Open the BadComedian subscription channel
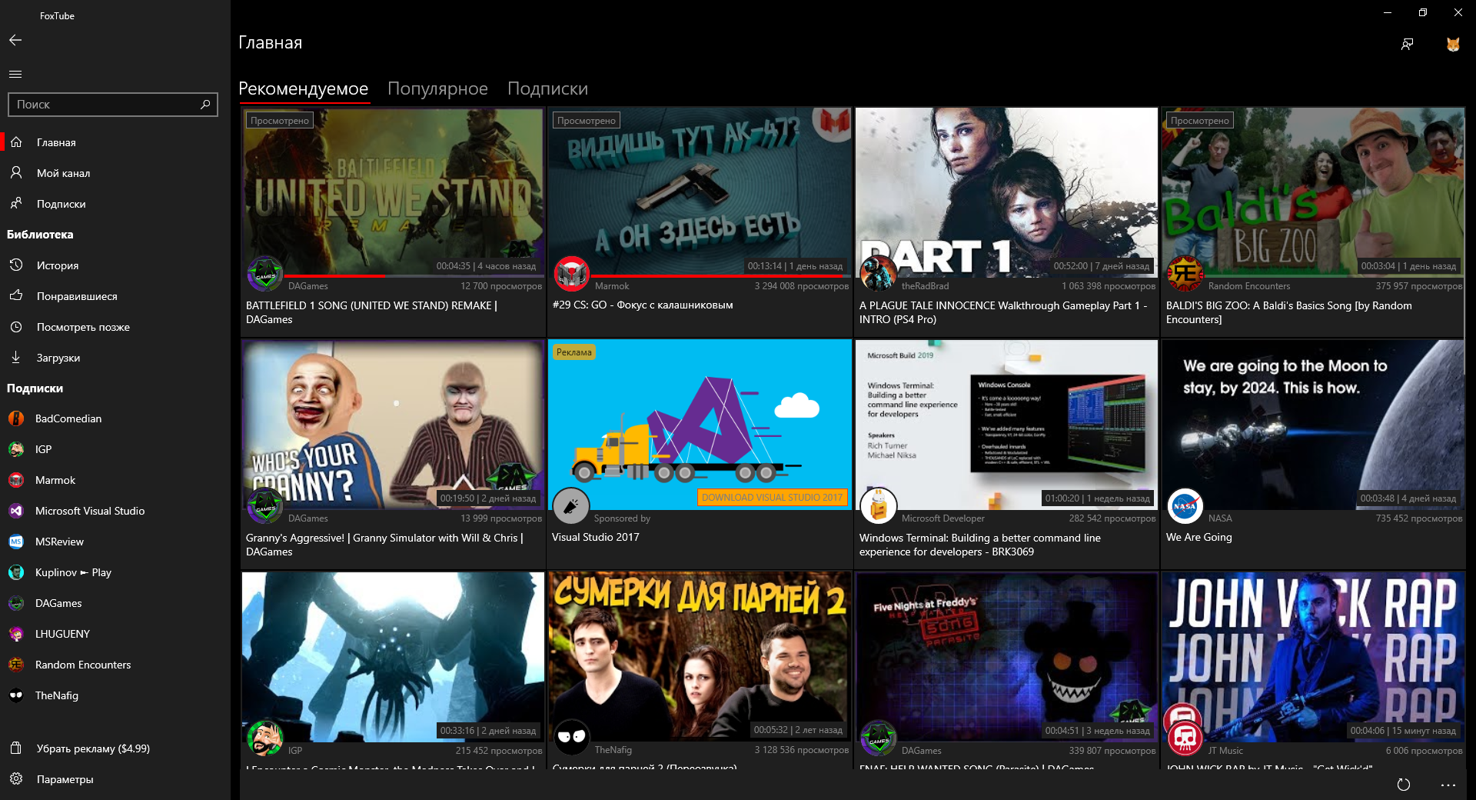This screenshot has height=800, width=1476. coord(68,418)
